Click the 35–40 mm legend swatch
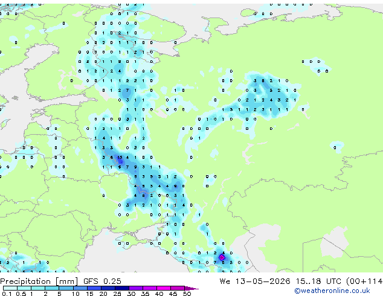Image resolution: width=383 pixels, height=296 pixels. tap(150, 288)
